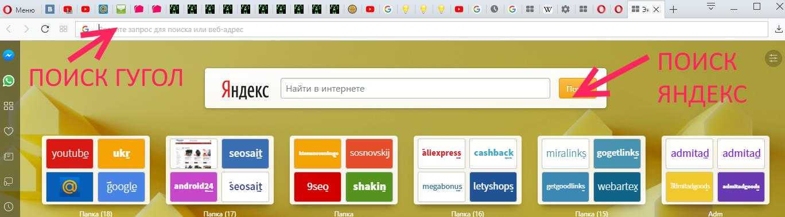Open Facebook Messenger in sidebar
Image resolution: width=785 pixels, height=217 pixels.
[9, 56]
